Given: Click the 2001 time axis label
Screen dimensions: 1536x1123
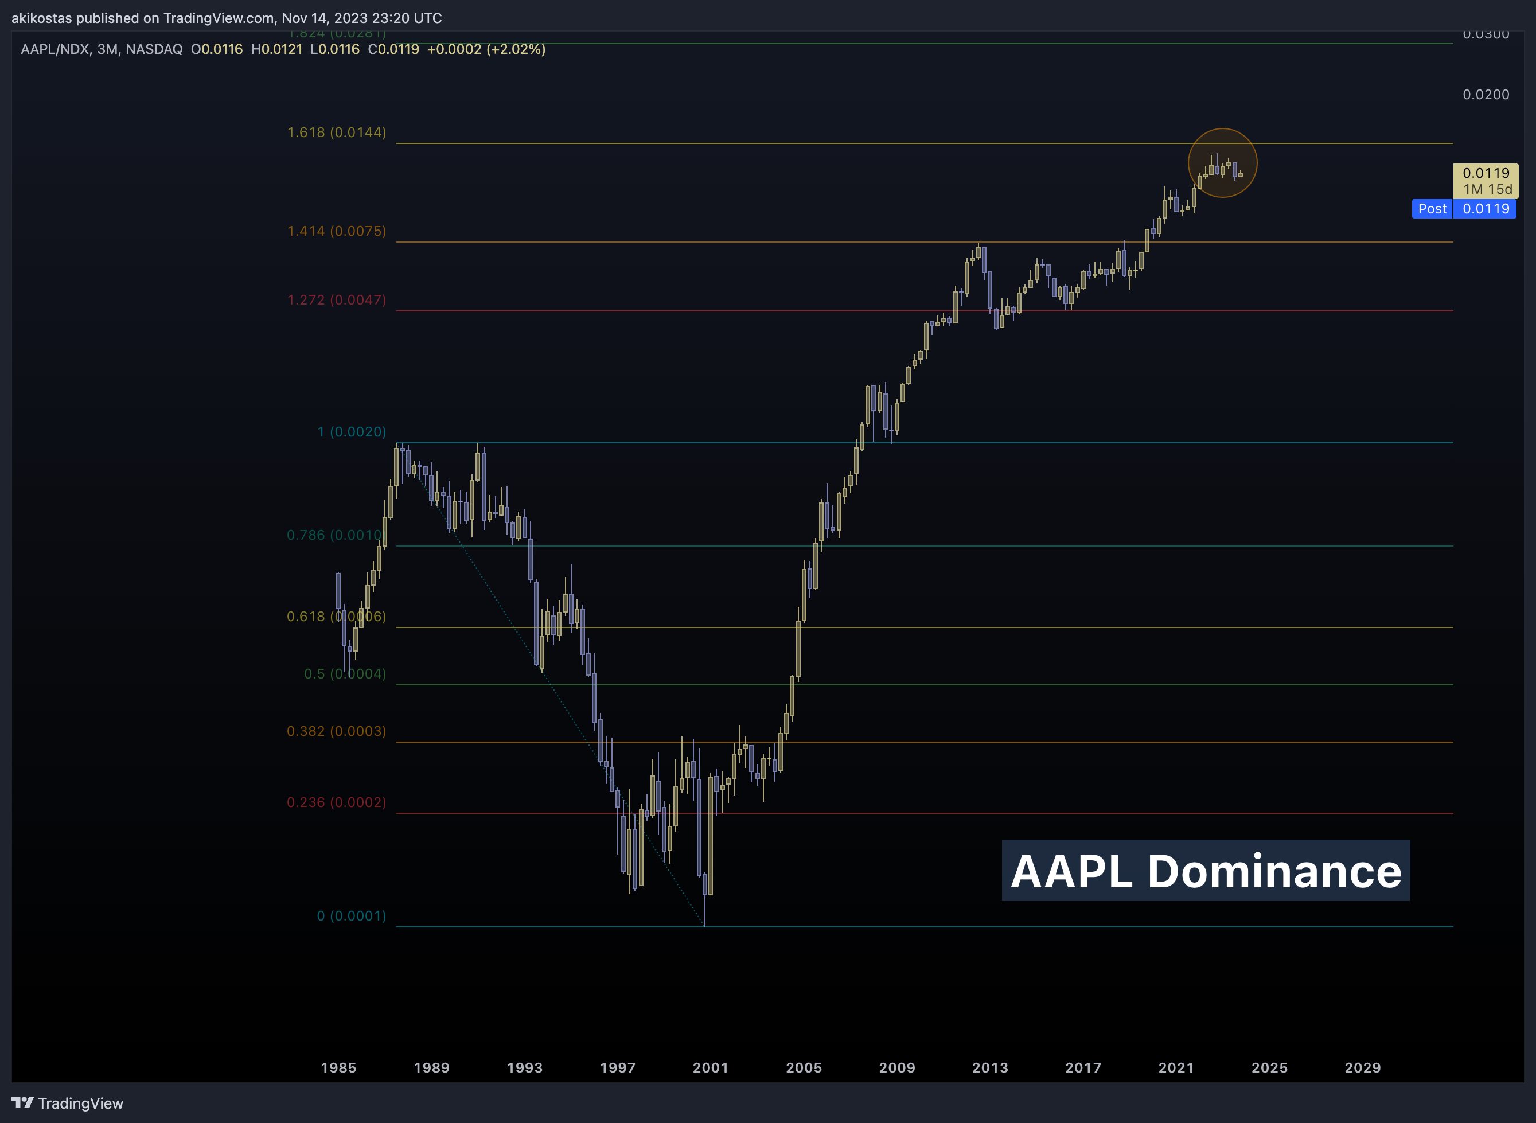Looking at the screenshot, I should [711, 1068].
